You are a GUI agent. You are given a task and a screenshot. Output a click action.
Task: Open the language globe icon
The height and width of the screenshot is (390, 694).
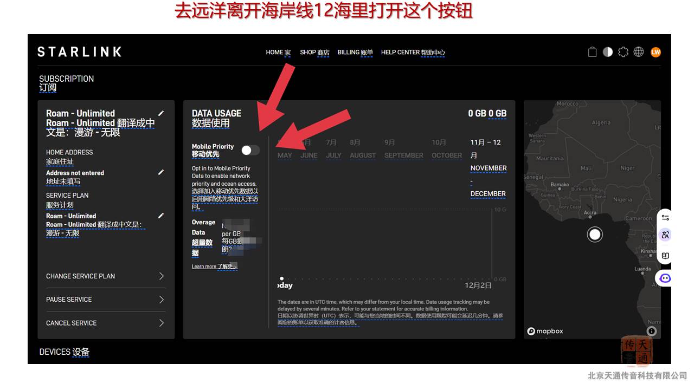click(x=639, y=52)
